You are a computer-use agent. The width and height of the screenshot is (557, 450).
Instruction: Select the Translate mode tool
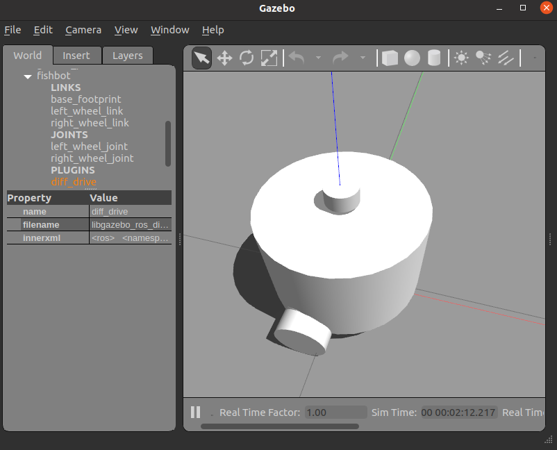click(224, 58)
